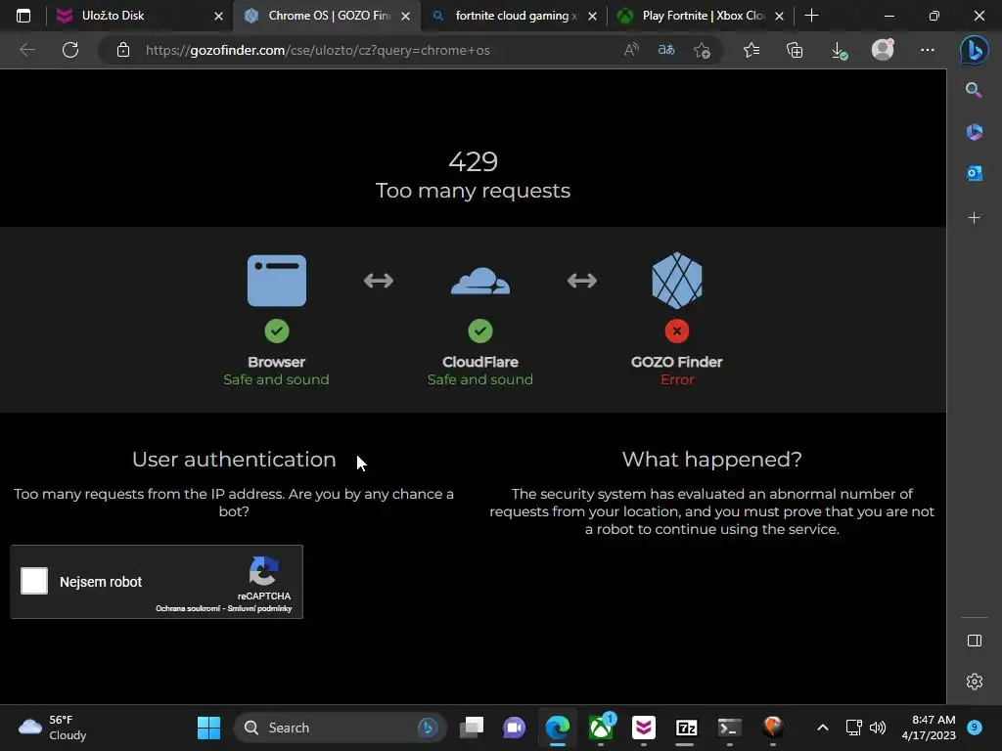The image size is (1002, 751).
Task: Open the notification center badge
Action: (x=975, y=727)
